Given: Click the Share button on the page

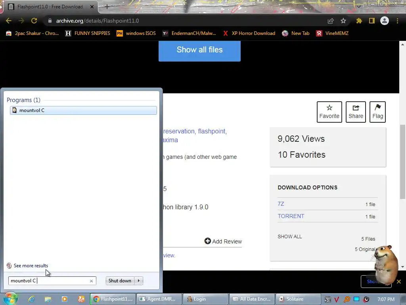Looking at the screenshot, I should pos(356,112).
